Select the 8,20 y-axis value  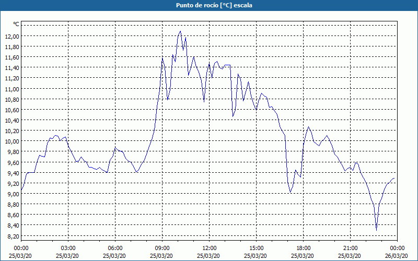pyautogui.click(x=13, y=236)
